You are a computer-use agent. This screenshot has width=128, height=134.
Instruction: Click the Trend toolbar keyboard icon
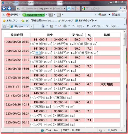[x=59, y=15]
